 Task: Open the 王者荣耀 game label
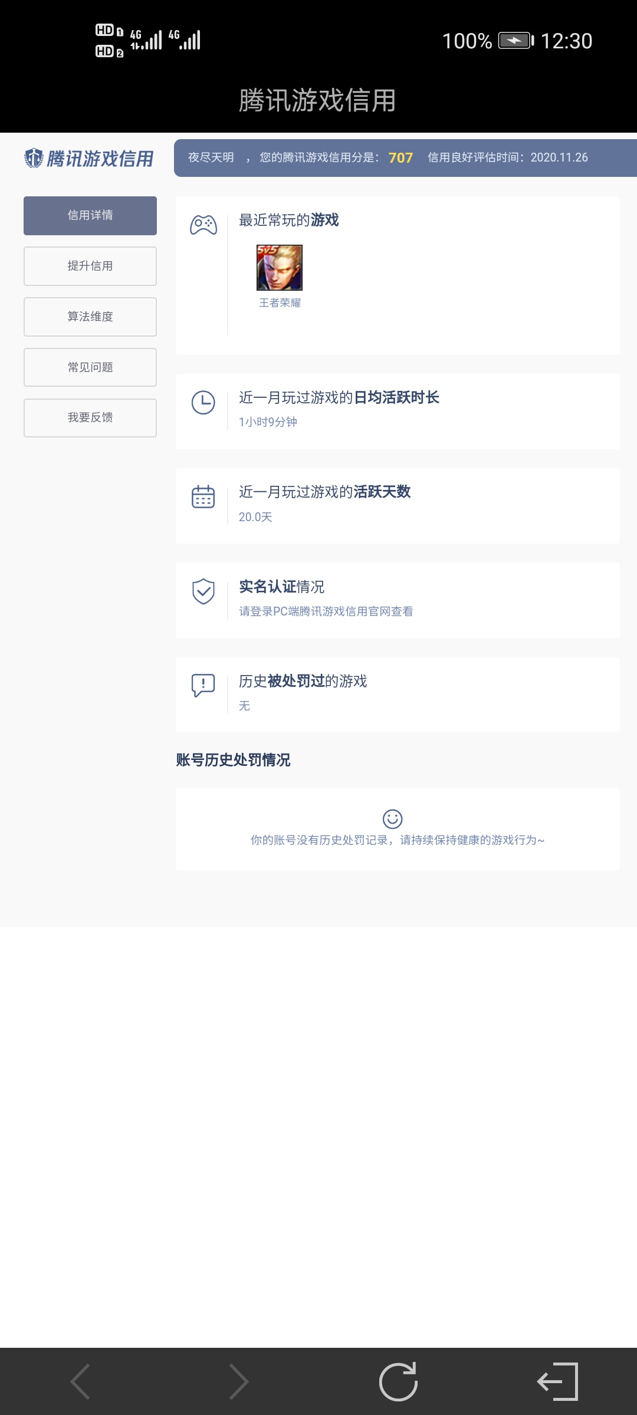pyautogui.click(x=280, y=303)
